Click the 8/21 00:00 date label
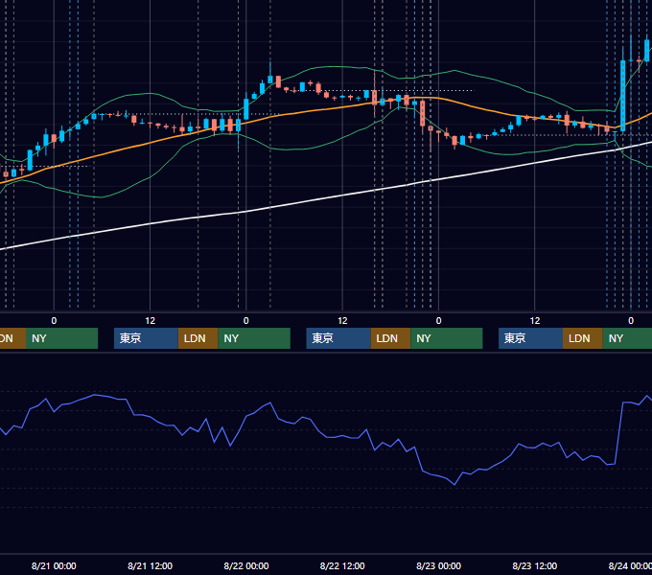This screenshot has height=575, width=652. point(54,565)
